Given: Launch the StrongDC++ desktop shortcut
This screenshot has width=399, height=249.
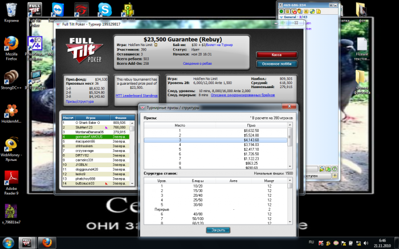Looking at the screenshot, I should (x=11, y=80).
